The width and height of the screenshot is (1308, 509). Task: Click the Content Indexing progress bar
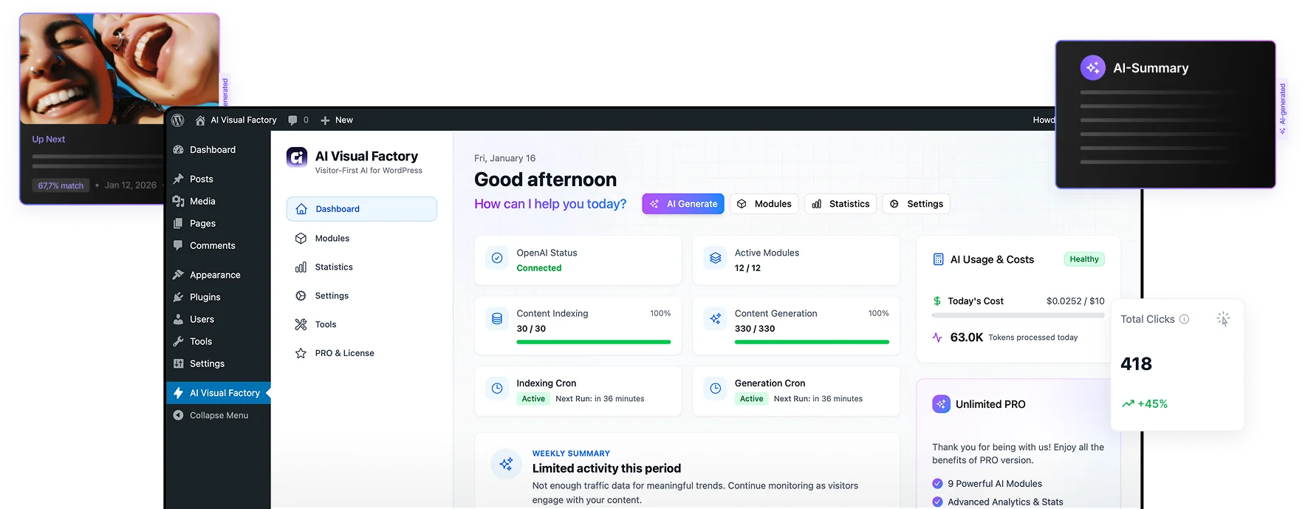[x=593, y=342]
